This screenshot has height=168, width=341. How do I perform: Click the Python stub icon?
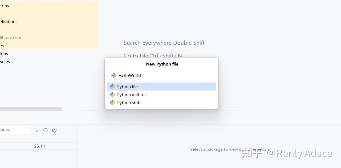(x=112, y=103)
